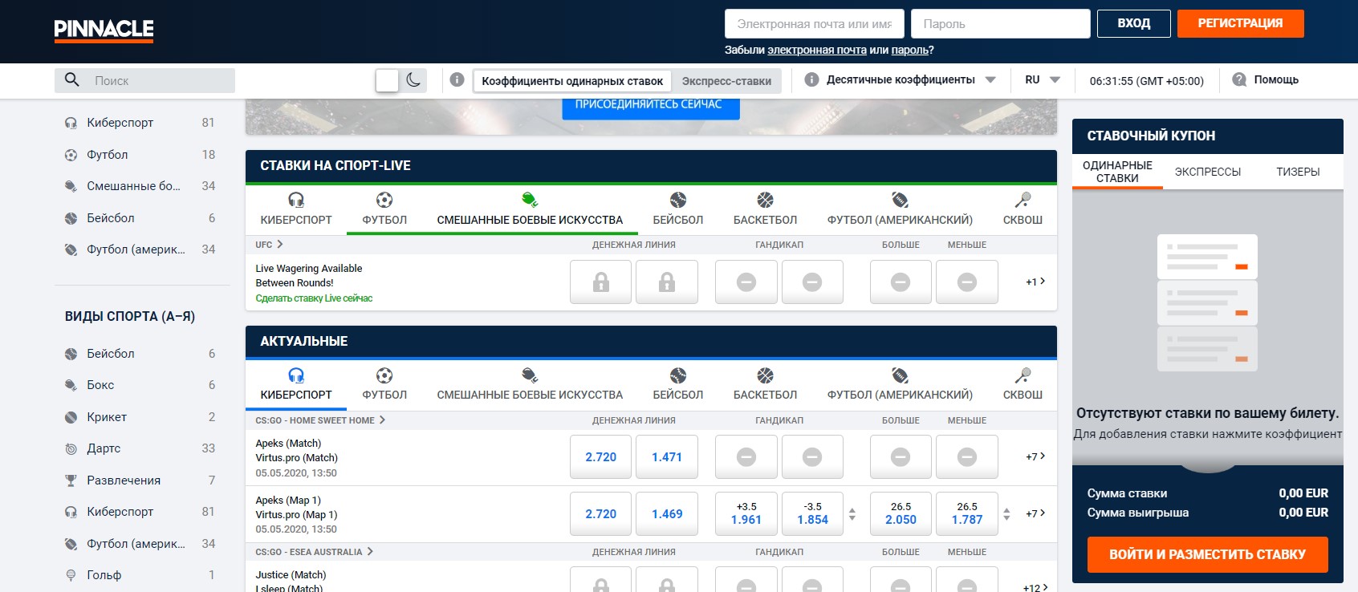The image size is (1358, 592).
Task: Pick Virtus.pro (Match) money line 1.471
Action: tap(667, 457)
